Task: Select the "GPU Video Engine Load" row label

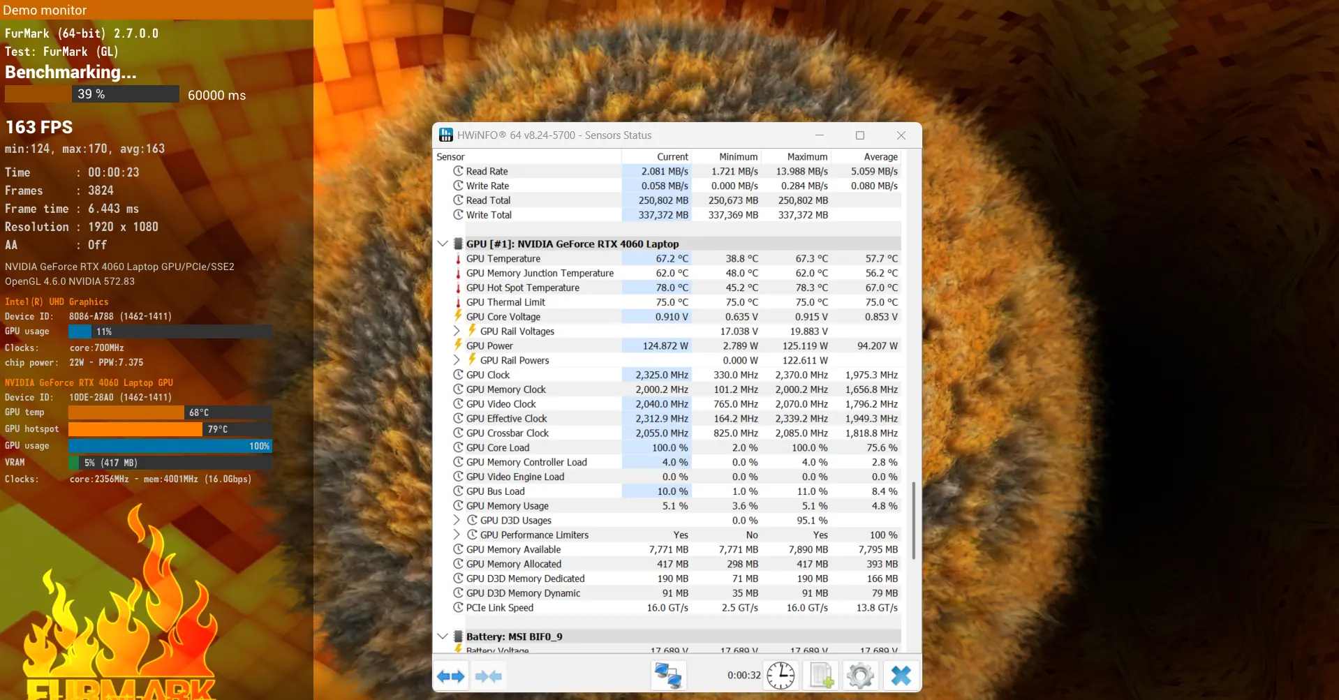Action: coord(515,477)
